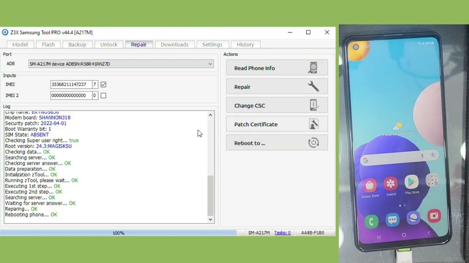Open the Settings tab

(x=213, y=45)
